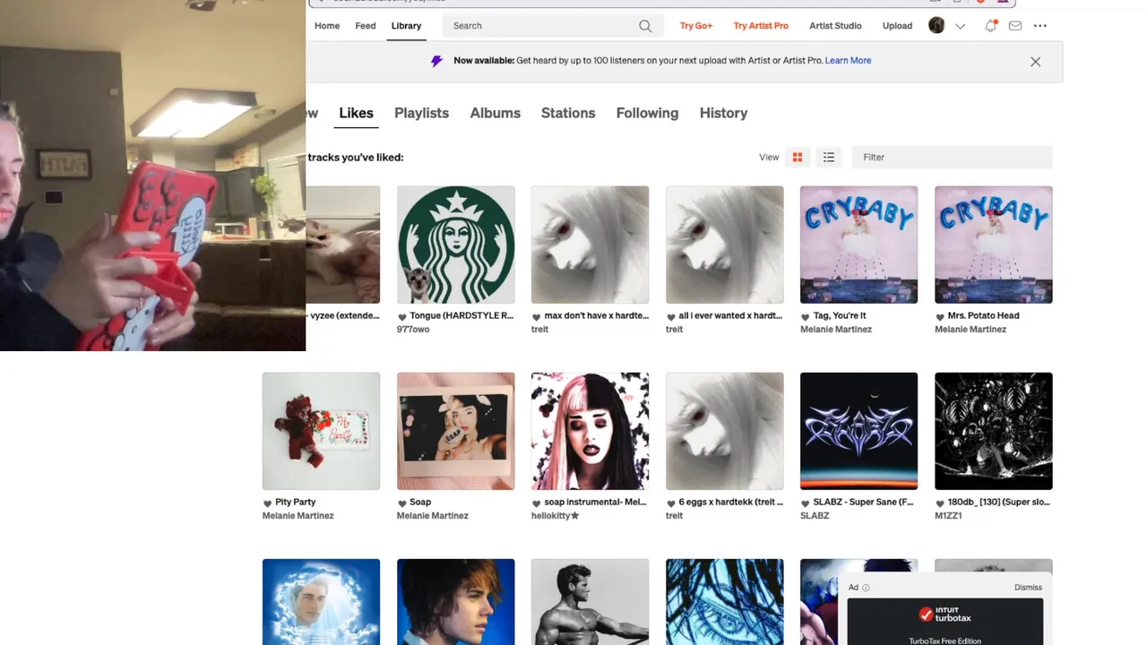Go to Home tab
The width and height of the screenshot is (1147, 645).
[327, 26]
